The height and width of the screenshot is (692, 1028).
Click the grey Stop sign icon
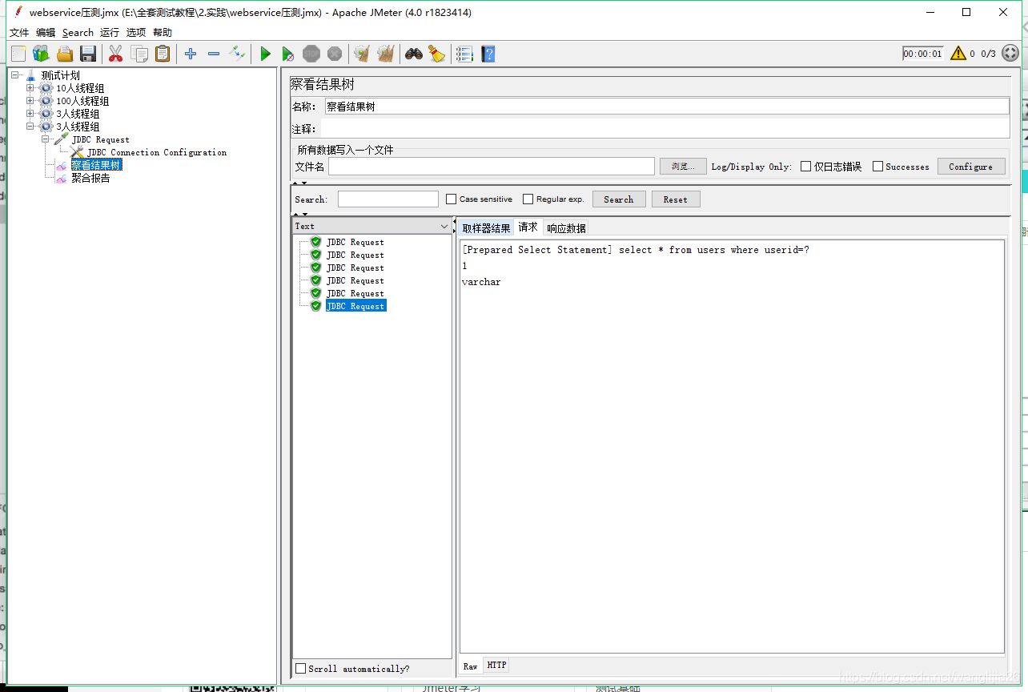pos(311,54)
